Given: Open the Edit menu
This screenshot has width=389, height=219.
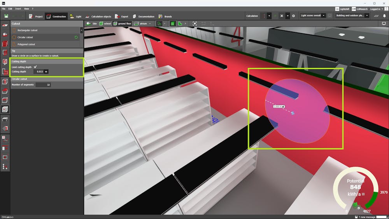Looking at the screenshot, I should point(10,9).
